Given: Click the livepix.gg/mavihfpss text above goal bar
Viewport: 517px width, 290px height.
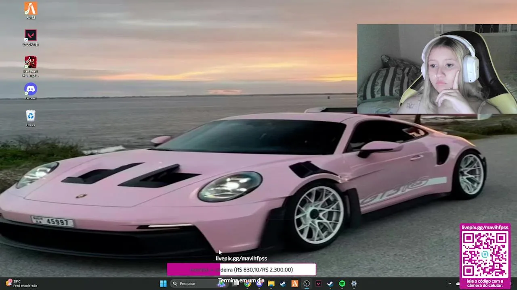Looking at the screenshot, I should coord(241,259).
